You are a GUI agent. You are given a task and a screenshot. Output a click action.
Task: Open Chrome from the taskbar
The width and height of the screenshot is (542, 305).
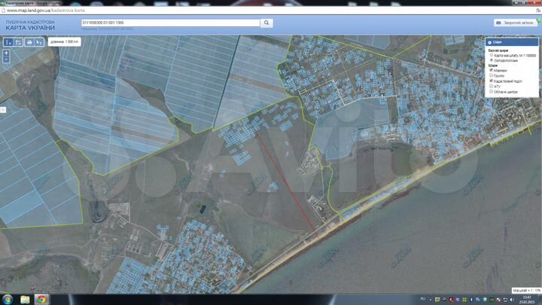point(41,299)
